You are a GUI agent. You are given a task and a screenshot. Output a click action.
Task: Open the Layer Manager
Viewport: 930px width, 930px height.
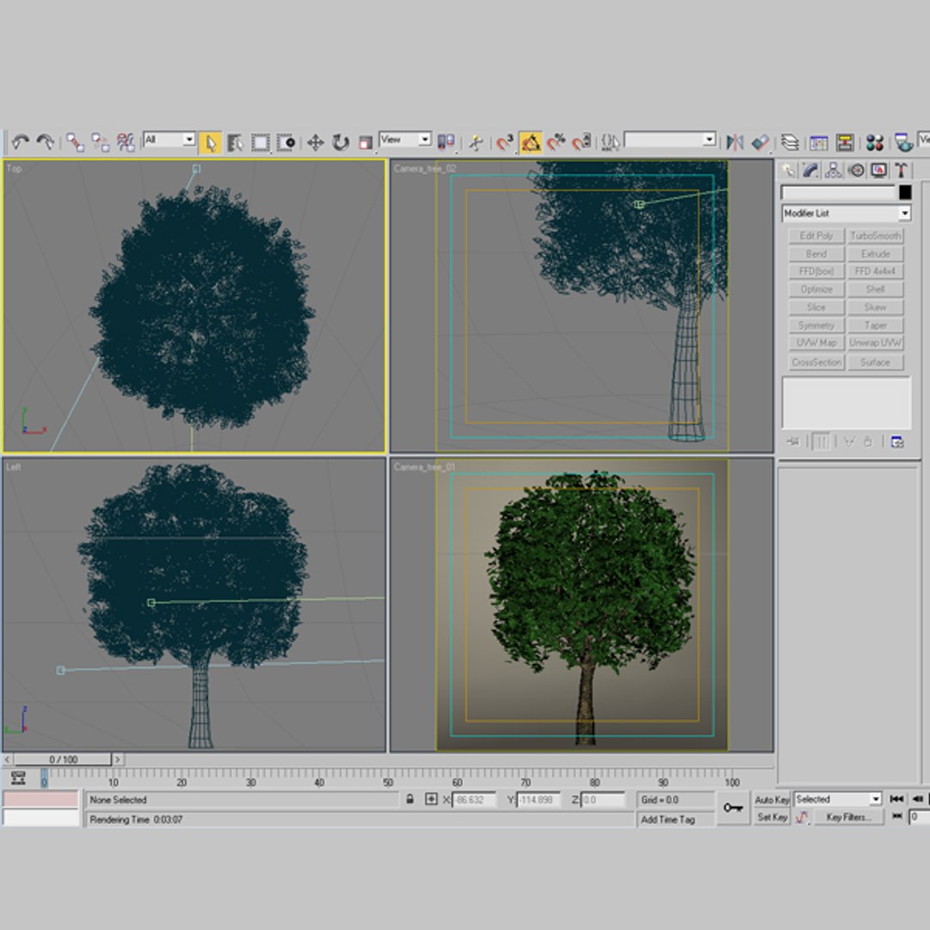pos(790,142)
